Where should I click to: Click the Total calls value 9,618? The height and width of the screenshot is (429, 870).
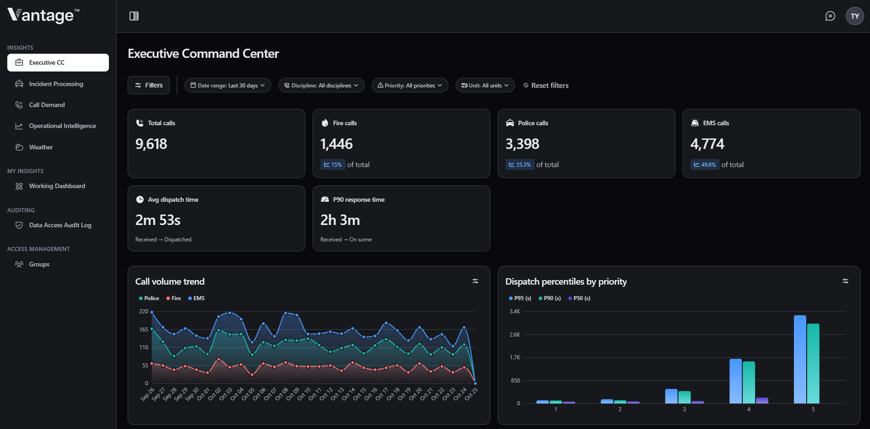151,144
